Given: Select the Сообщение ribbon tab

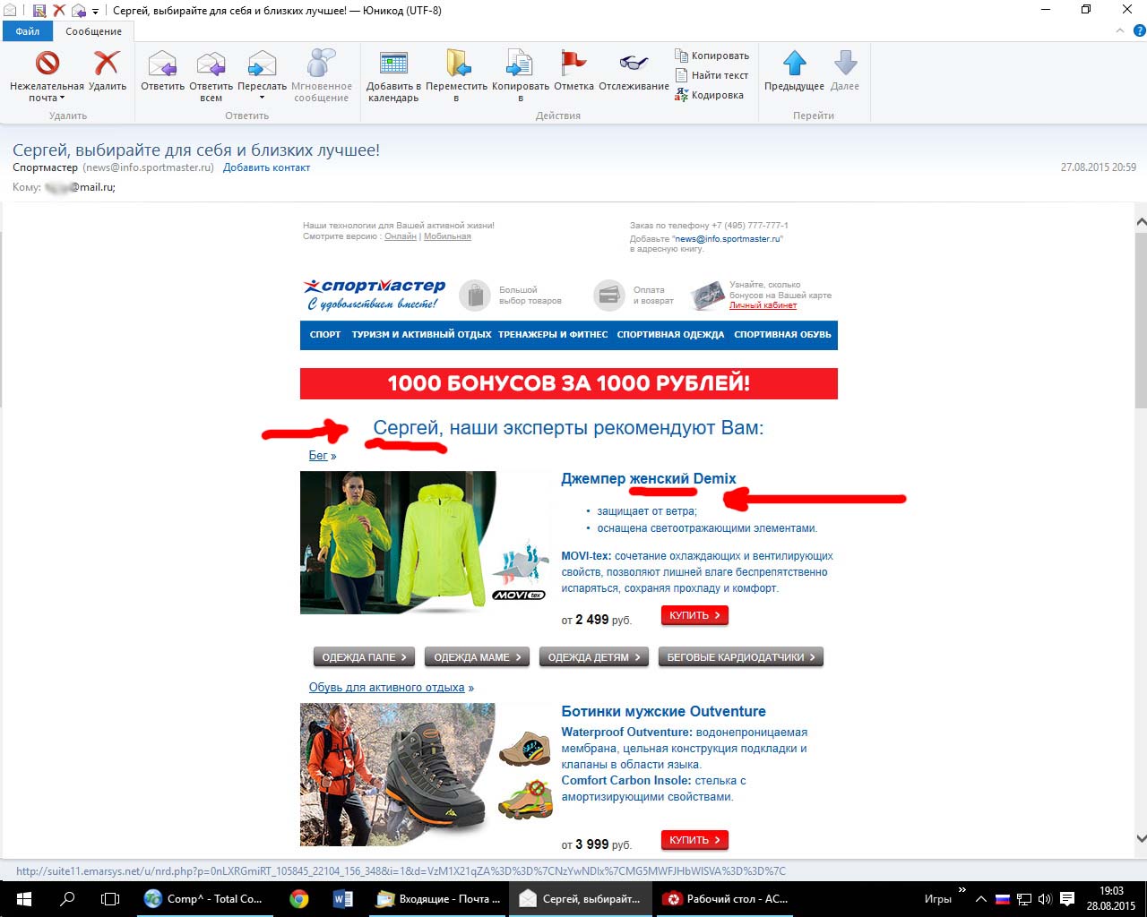Looking at the screenshot, I should pos(93,31).
